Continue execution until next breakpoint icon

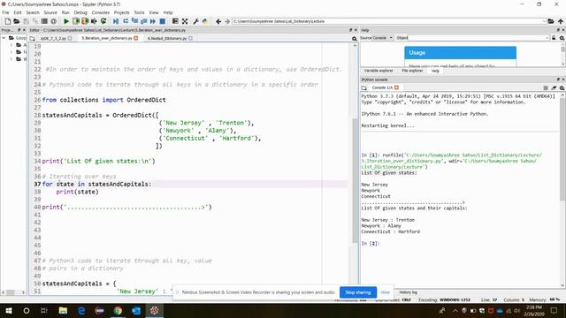click(153, 21)
